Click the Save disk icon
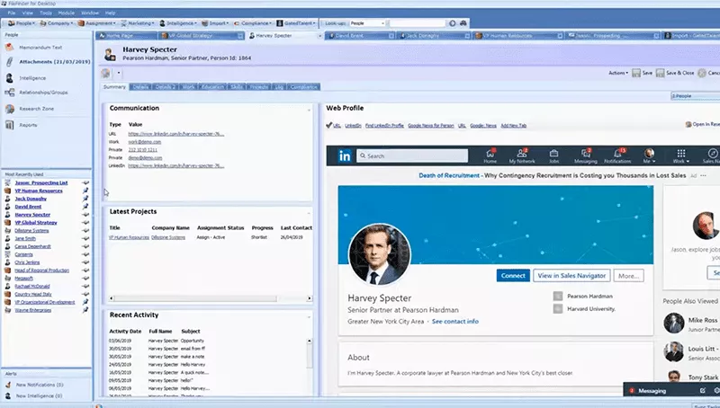The image size is (720, 408). click(x=636, y=73)
